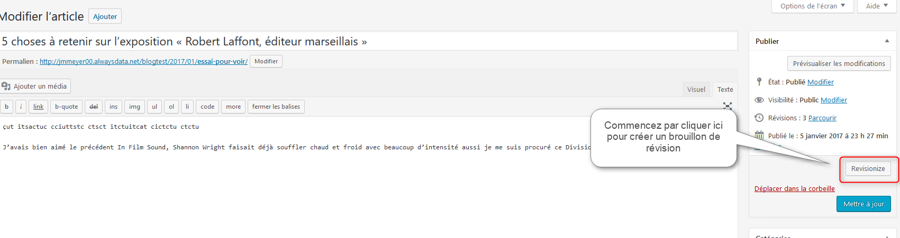Select the Texte editor tab
Viewport: 900px width, 238px height.
coord(725,89)
